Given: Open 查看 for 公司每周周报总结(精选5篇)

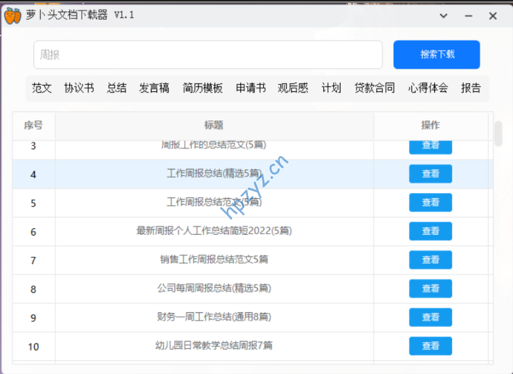Looking at the screenshot, I should [x=431, y=288].
